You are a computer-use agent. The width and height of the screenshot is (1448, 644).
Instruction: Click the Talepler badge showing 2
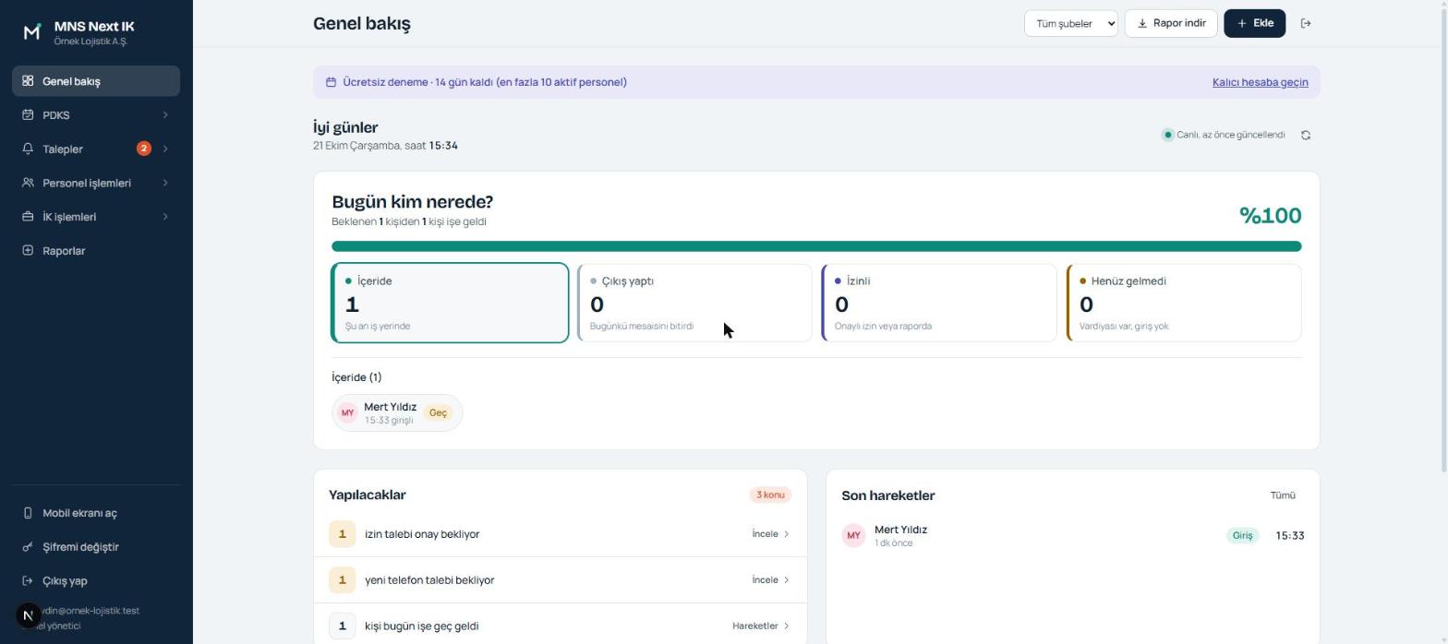[x=143, y=149]
